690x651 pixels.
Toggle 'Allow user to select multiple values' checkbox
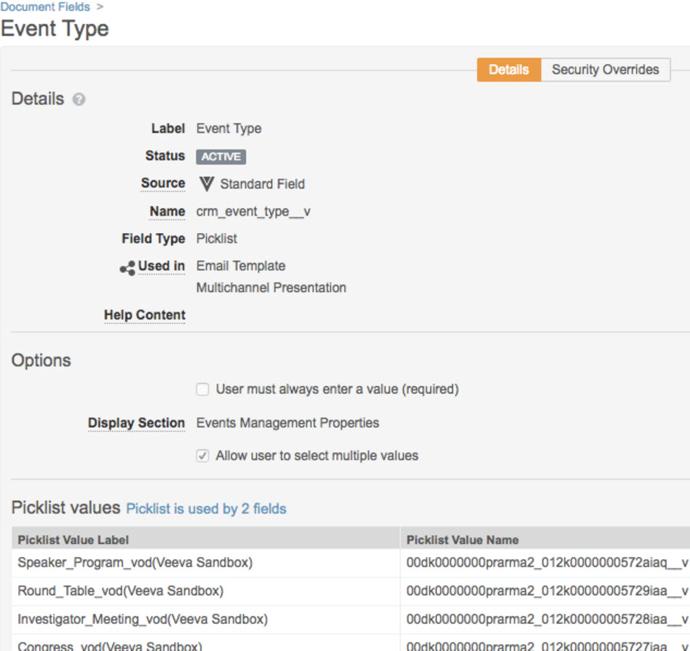point(203,456)
